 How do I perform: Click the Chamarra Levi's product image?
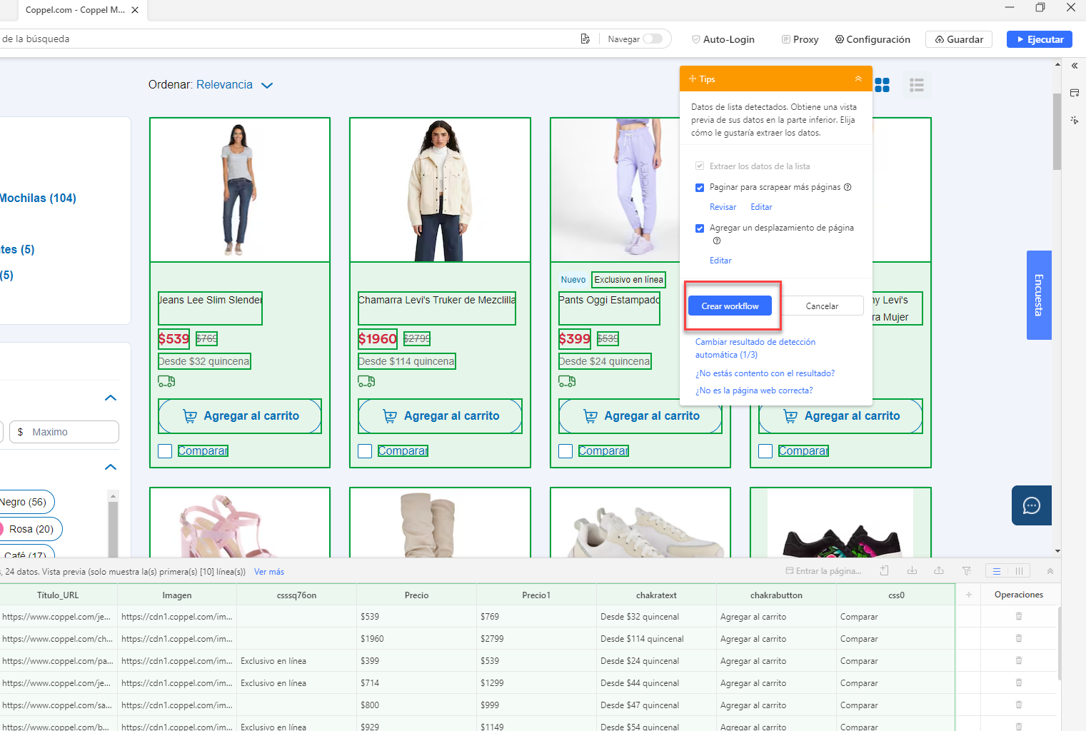(440, 190)
